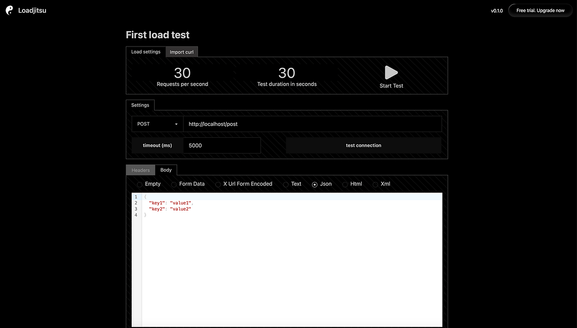
Task: Click the version text v0.1.0
Action: pyautogui.click(x=497, y=11)
